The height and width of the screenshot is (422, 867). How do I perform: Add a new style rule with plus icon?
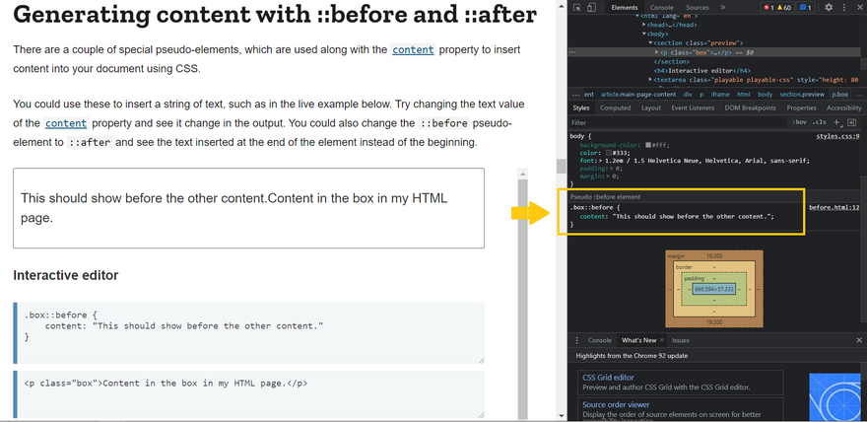pyautogui.click(x=836, y=122)
